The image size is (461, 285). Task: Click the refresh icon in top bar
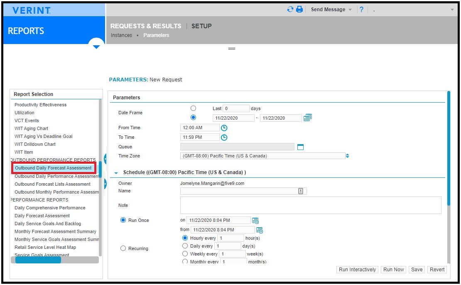click(x=290, y=10)
